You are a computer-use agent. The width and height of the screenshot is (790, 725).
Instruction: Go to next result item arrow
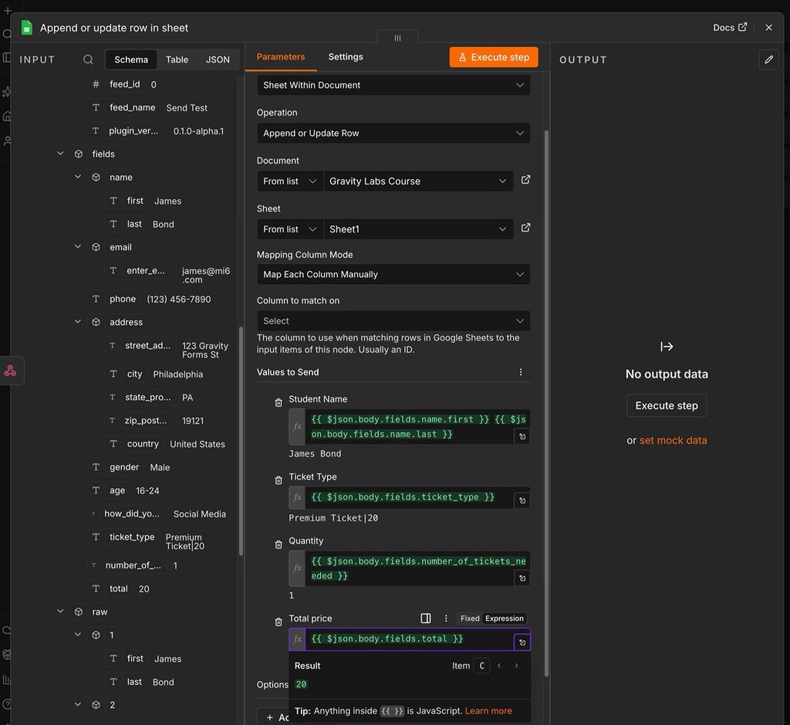tap(516, 666)
